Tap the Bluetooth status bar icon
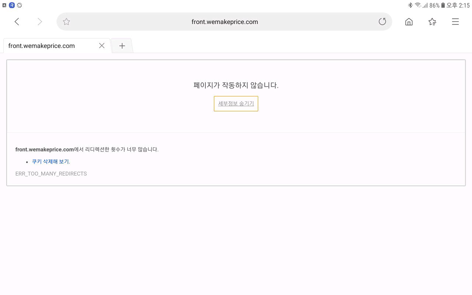The height and width of the screenshot is (295, 472). 410,5
